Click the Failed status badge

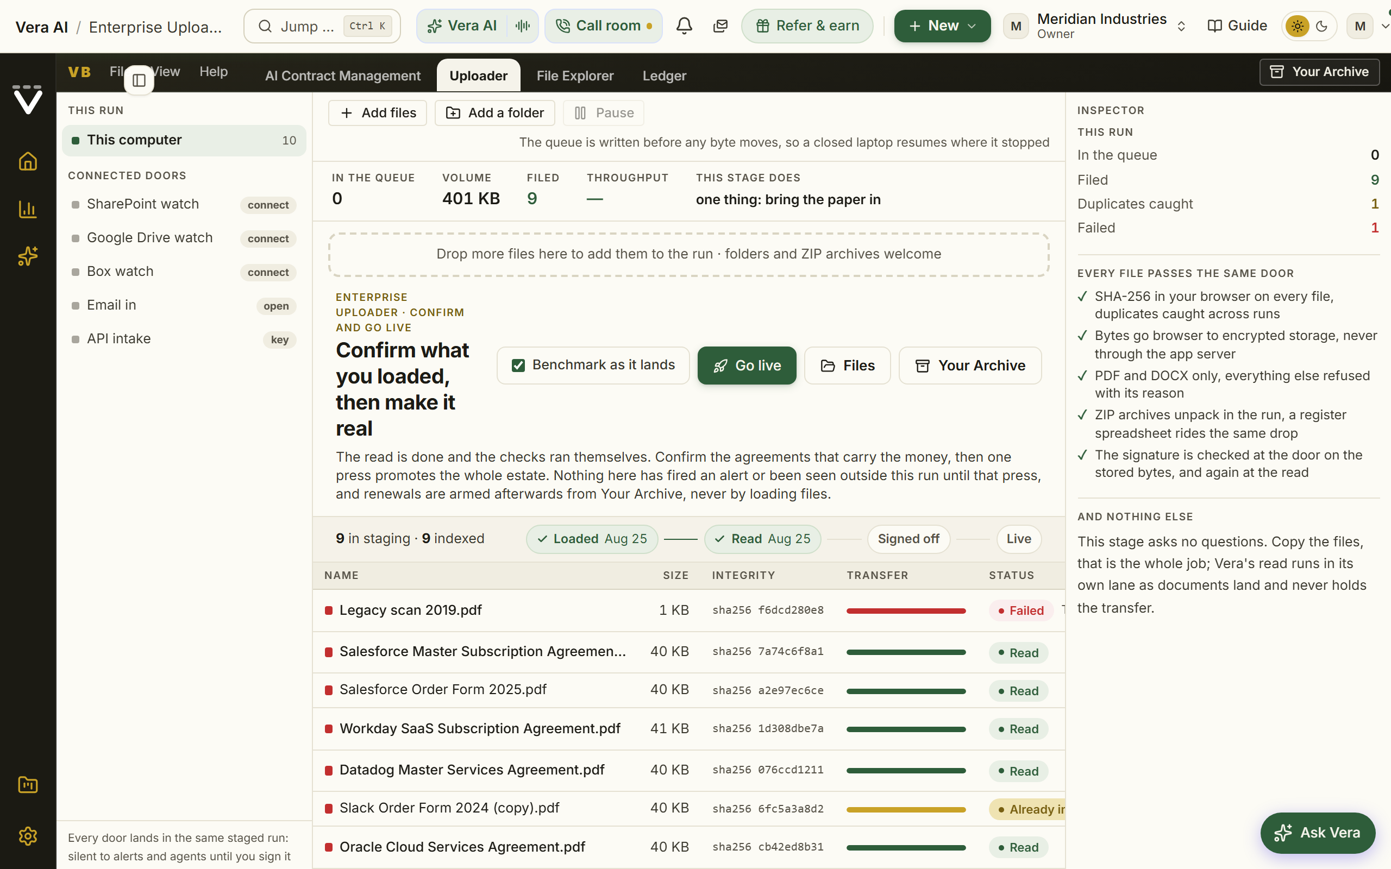1021,610
